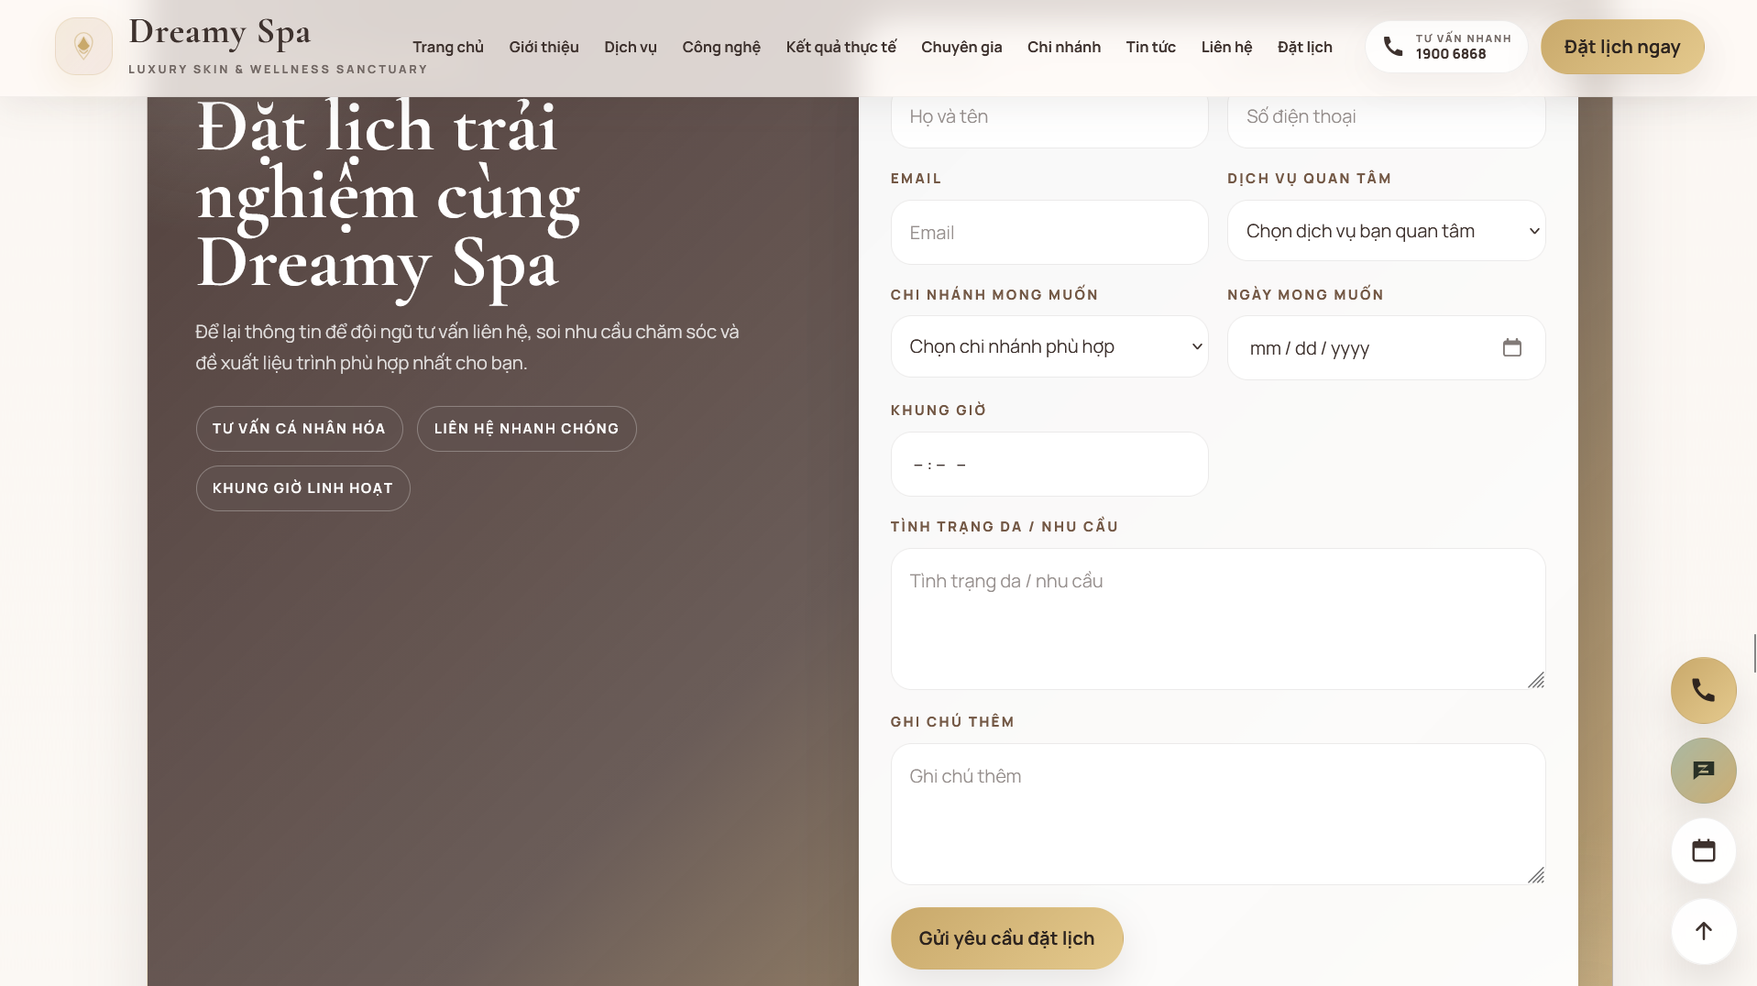Click the Gửi yêu cầu đặt lịch button
Viewport: 1757px width, 986px height.
coord(1006,938)
